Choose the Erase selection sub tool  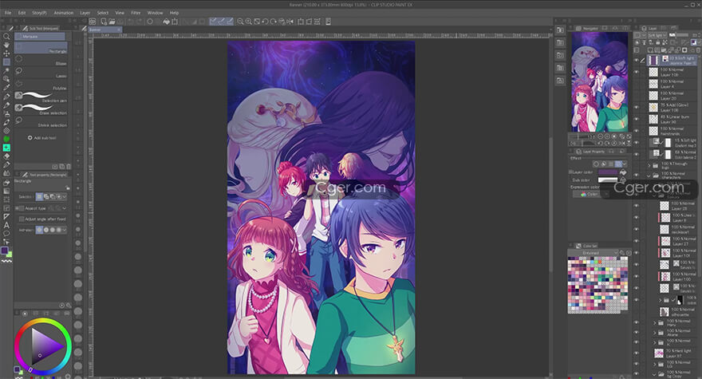[41, 109]
